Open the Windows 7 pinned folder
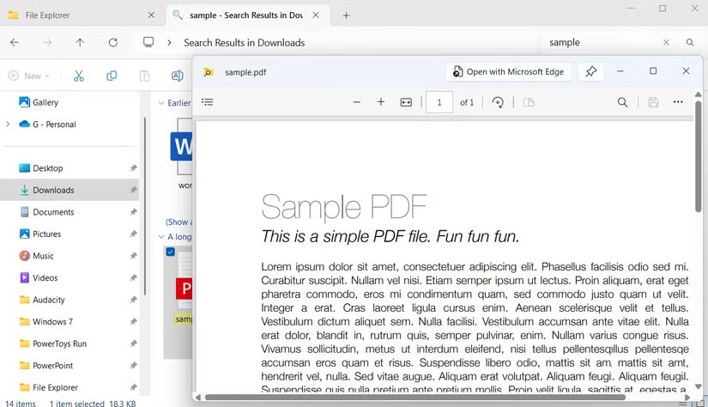Screen dimensions: 708x407 (x=52, y=322)
